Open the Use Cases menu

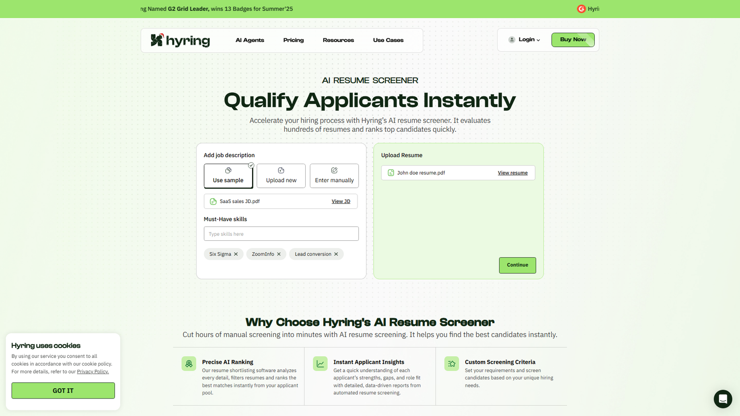[x=388, y=40]
